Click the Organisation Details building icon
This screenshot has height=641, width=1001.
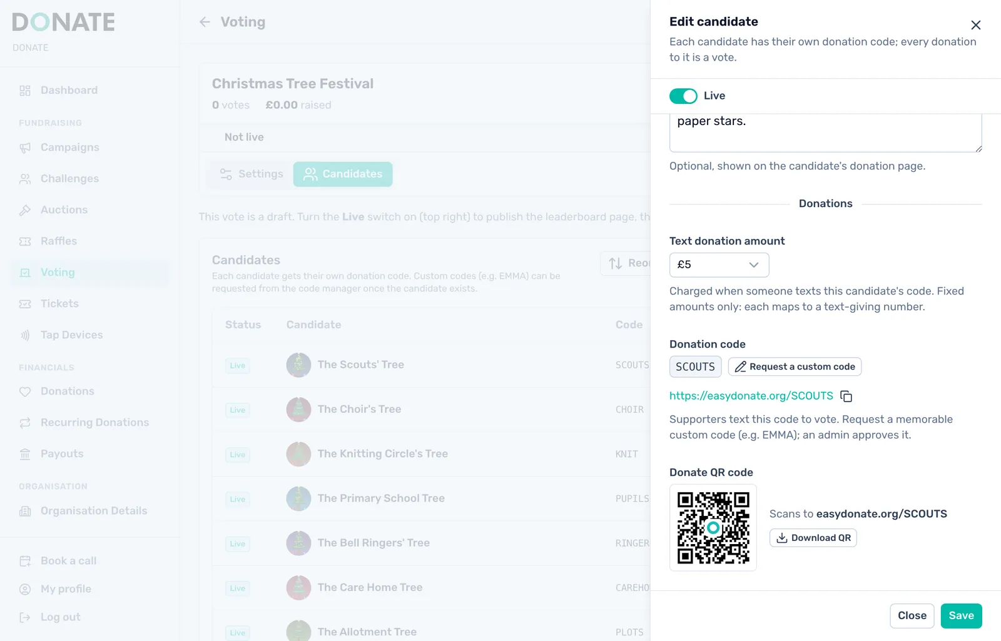tap(25, 511)
